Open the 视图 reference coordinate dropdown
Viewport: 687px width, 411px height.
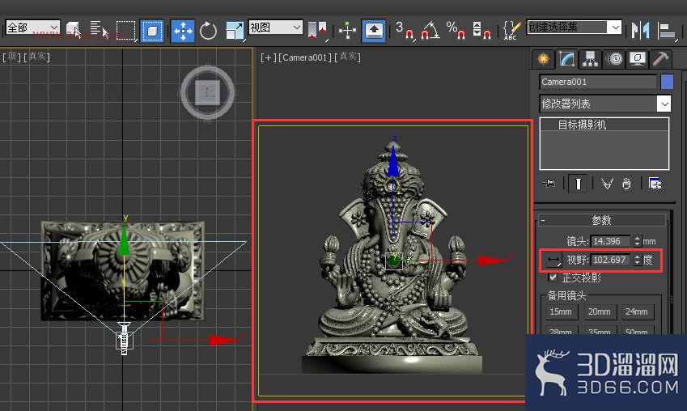pyautogui.click(x=276, y=28)
